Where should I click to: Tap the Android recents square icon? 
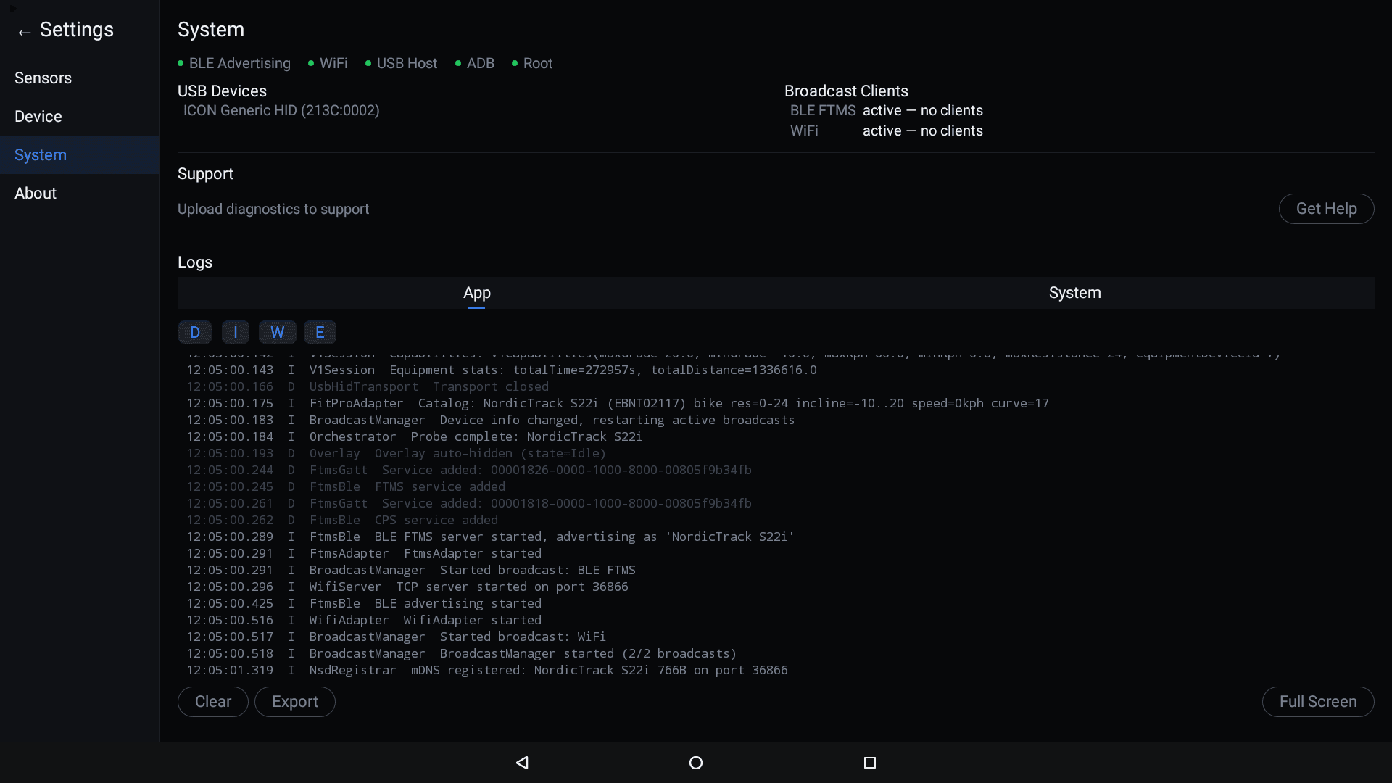click(x=870, y=762)
